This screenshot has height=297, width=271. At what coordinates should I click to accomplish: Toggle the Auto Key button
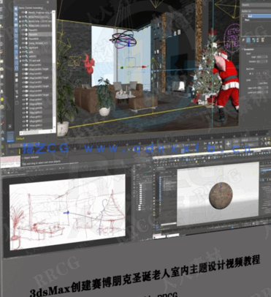[236, 140]
